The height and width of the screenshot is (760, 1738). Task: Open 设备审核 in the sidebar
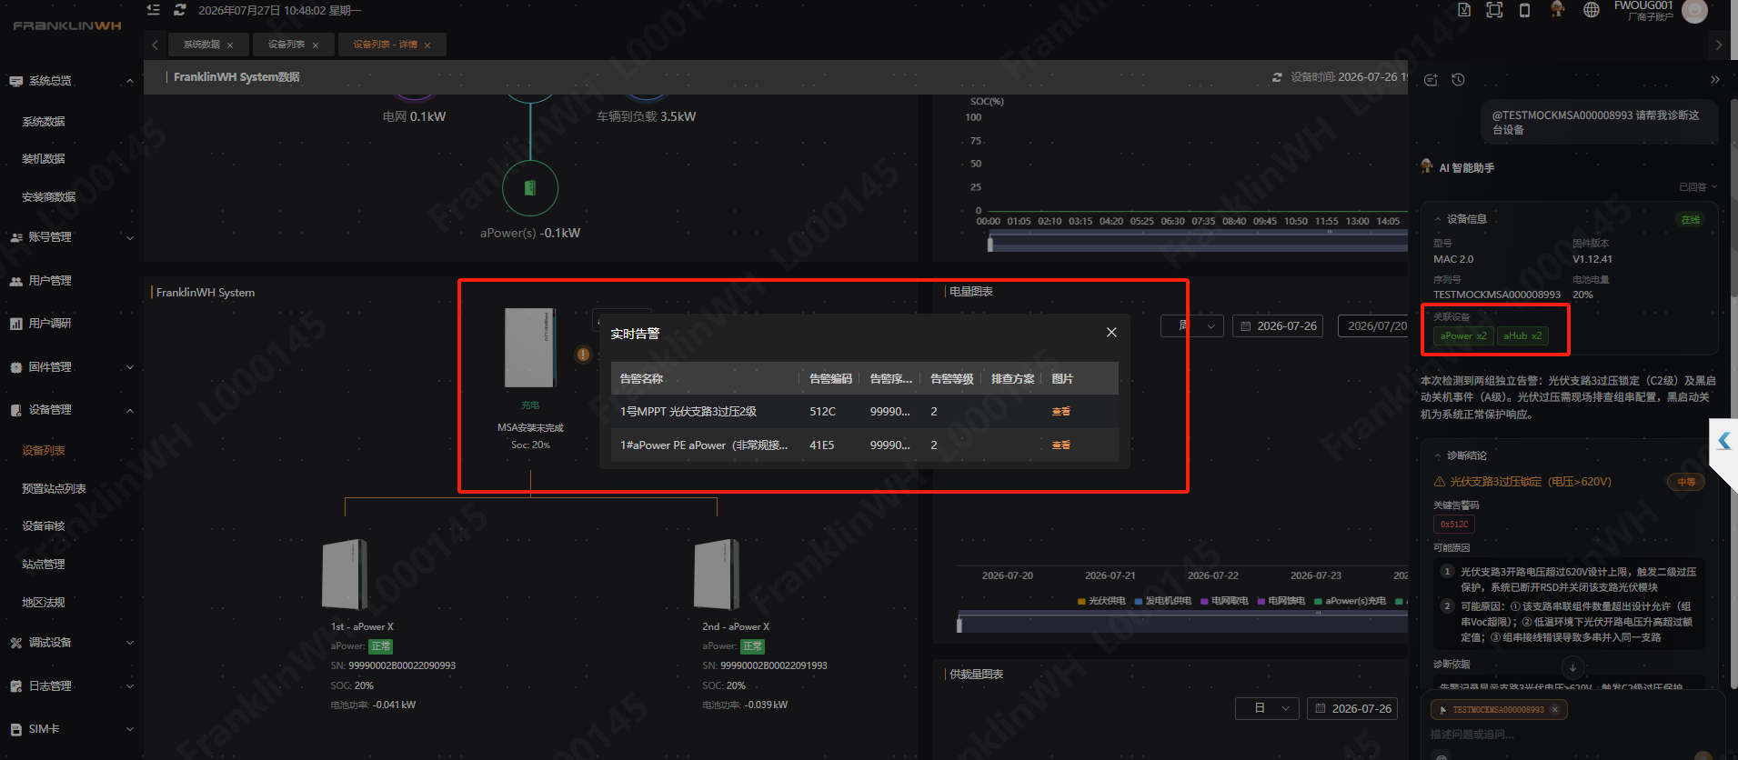44,526
